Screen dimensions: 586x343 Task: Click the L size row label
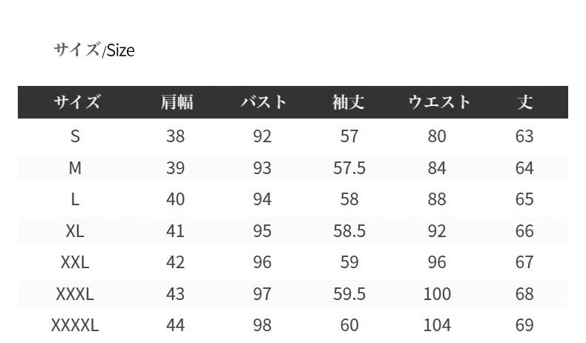tap(75, 199)
